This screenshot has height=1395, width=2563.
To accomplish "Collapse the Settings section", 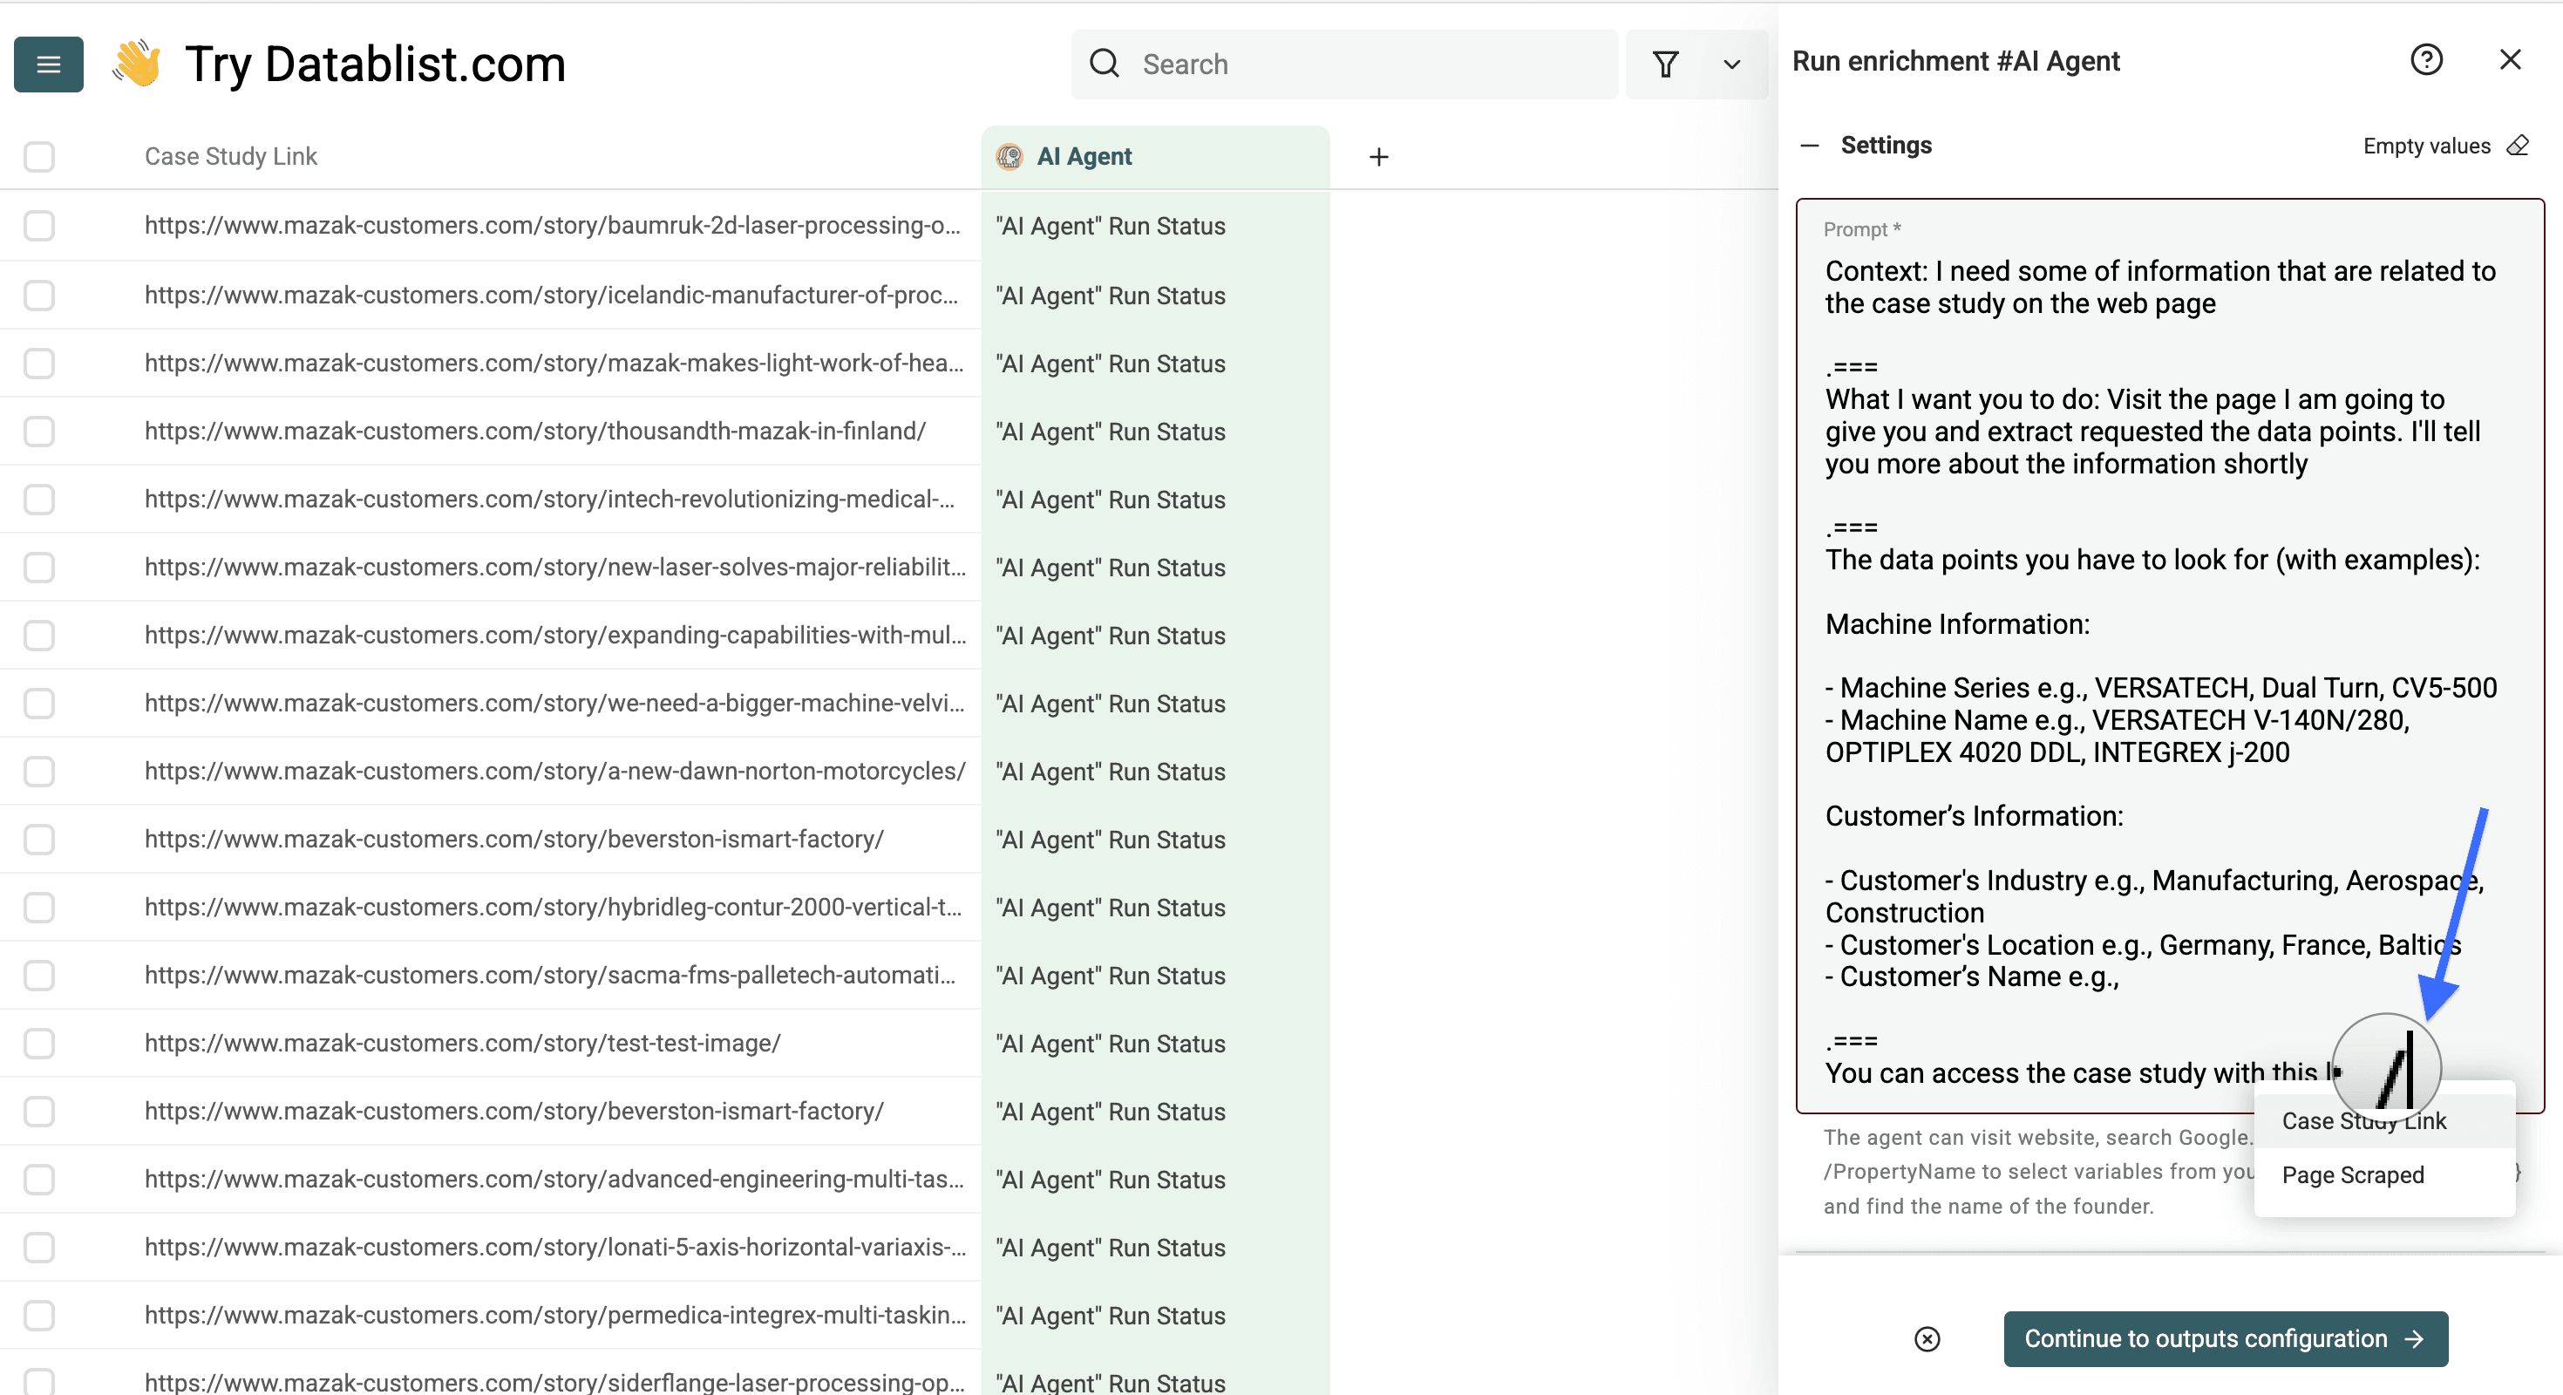I will click(1812, 144).
